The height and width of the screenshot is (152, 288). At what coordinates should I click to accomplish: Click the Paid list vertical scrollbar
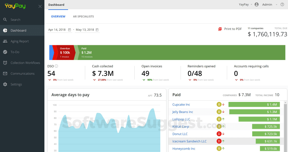pyautogui.click(x=285, y=126)
